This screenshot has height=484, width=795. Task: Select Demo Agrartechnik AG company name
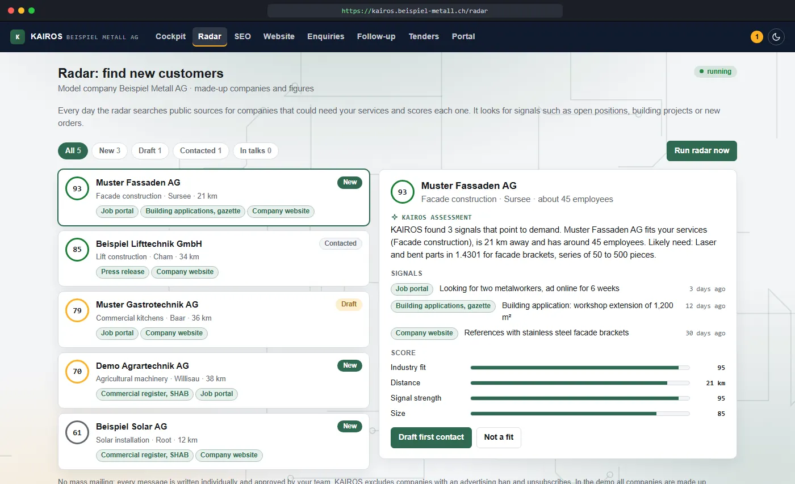point(142,366)
